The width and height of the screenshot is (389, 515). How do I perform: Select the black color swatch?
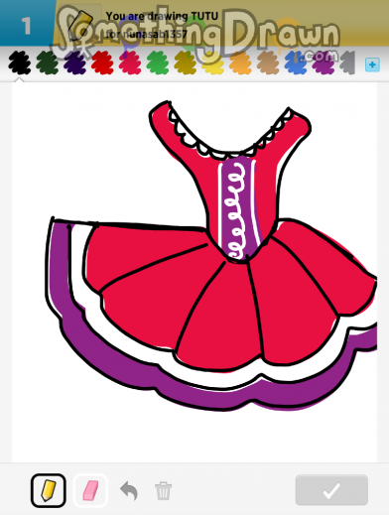point(20,63)
